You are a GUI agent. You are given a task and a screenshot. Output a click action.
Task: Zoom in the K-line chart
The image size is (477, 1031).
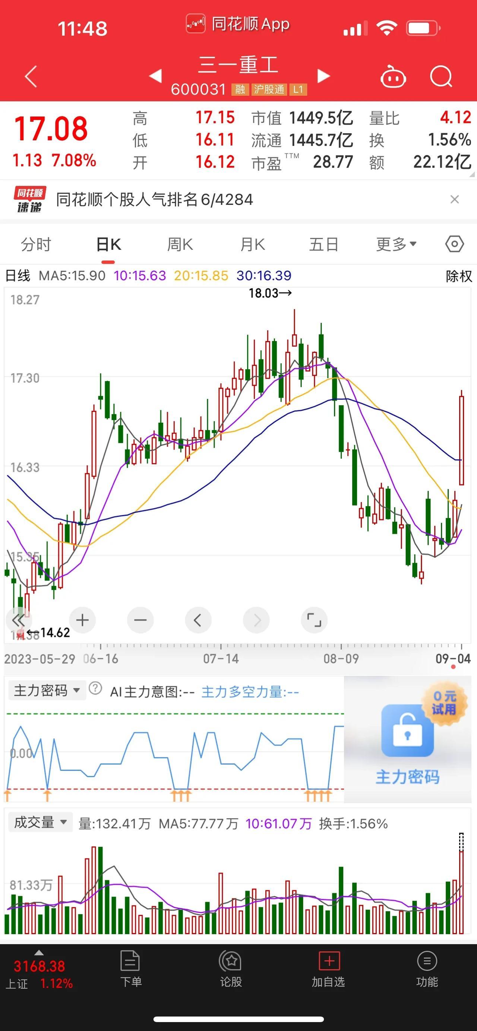82,620
